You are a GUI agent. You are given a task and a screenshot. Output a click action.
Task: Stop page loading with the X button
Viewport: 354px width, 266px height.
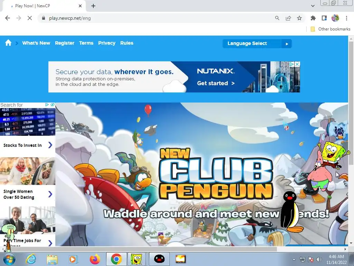point(30,18)
